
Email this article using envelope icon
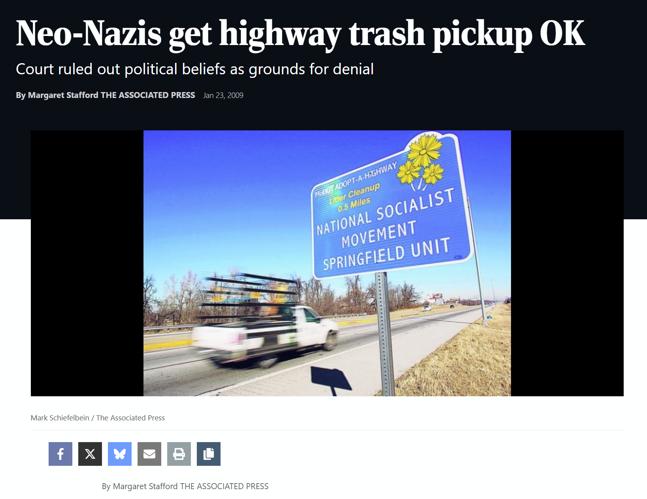[149, 454]
